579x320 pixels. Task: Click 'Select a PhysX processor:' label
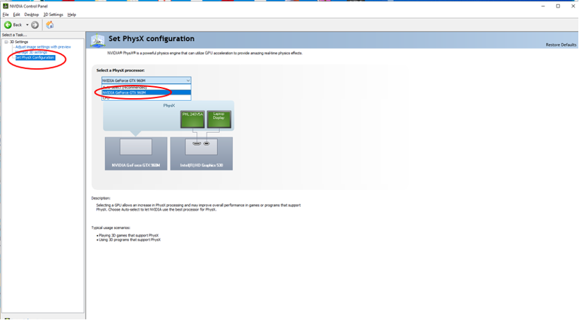coord(120,70)
